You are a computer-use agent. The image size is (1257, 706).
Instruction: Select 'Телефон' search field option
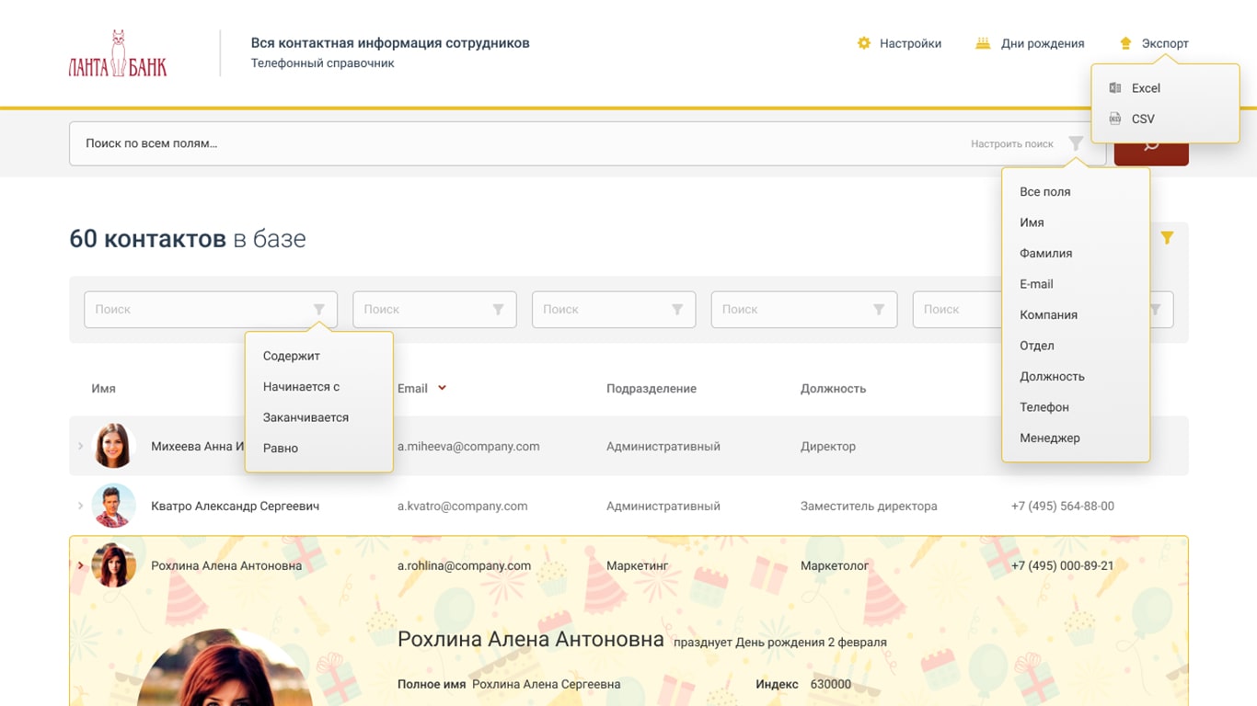click(x=1044, y=407)
